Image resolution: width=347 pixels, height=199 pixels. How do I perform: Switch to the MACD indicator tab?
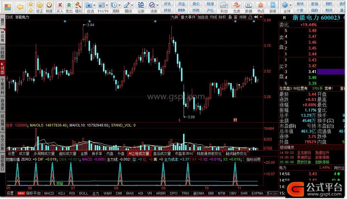tap(49, 193)
